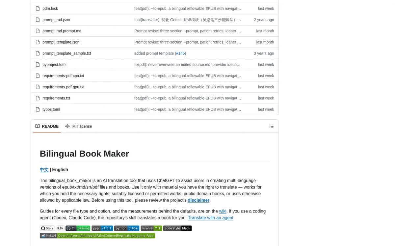The width and height of the screenshot is (395, 246).
Task: Click file icon beside typos.toml
Action: click(38, 109)
